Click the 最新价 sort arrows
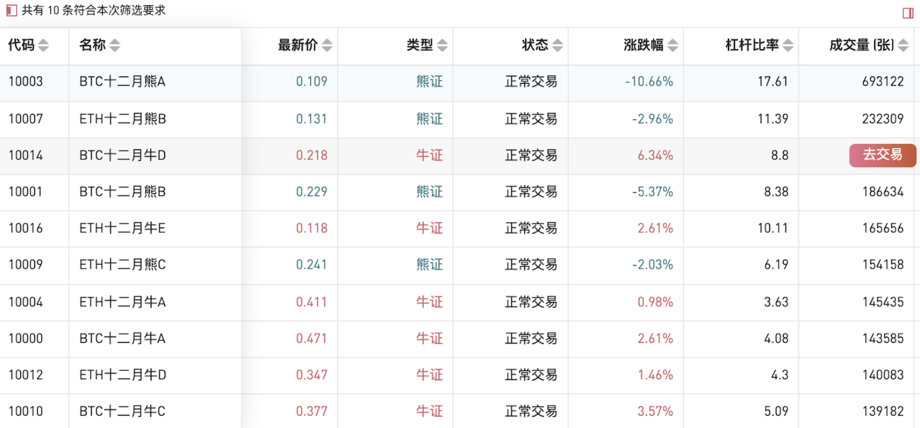 (327, 46)
